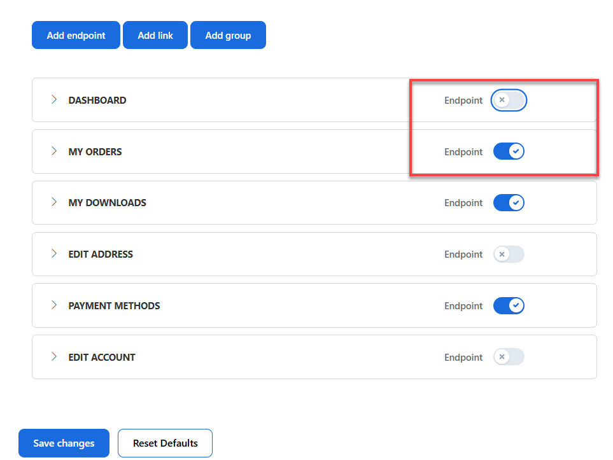Viewport: 613px width, 460px height.
Task: Disable the PAYMENT METHODS endpoint toggle
Action: [x=509, y=305]
